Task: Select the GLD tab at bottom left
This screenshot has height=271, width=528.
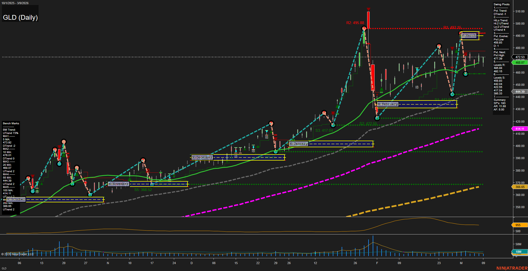Action: [x=4, y=268]
